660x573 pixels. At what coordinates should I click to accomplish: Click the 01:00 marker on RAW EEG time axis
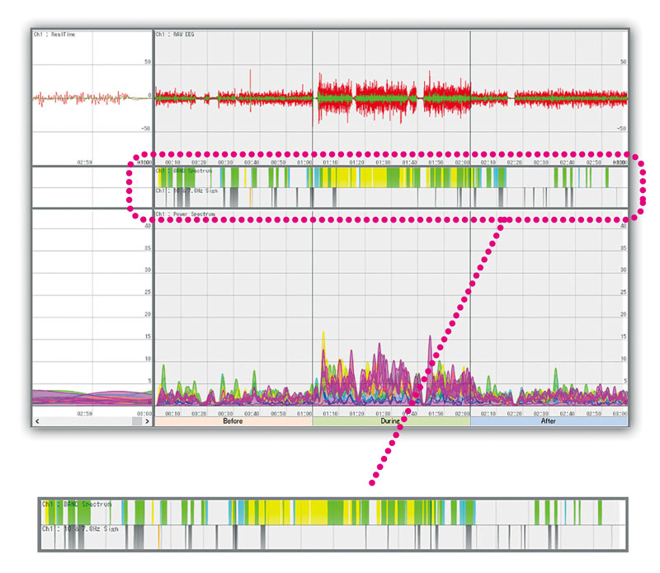303,162
